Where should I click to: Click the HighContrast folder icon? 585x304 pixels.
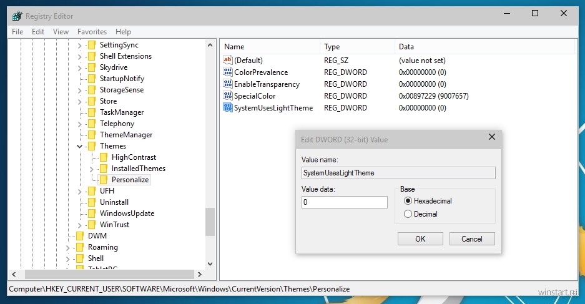pyautogui.click(x=104, y=157)
